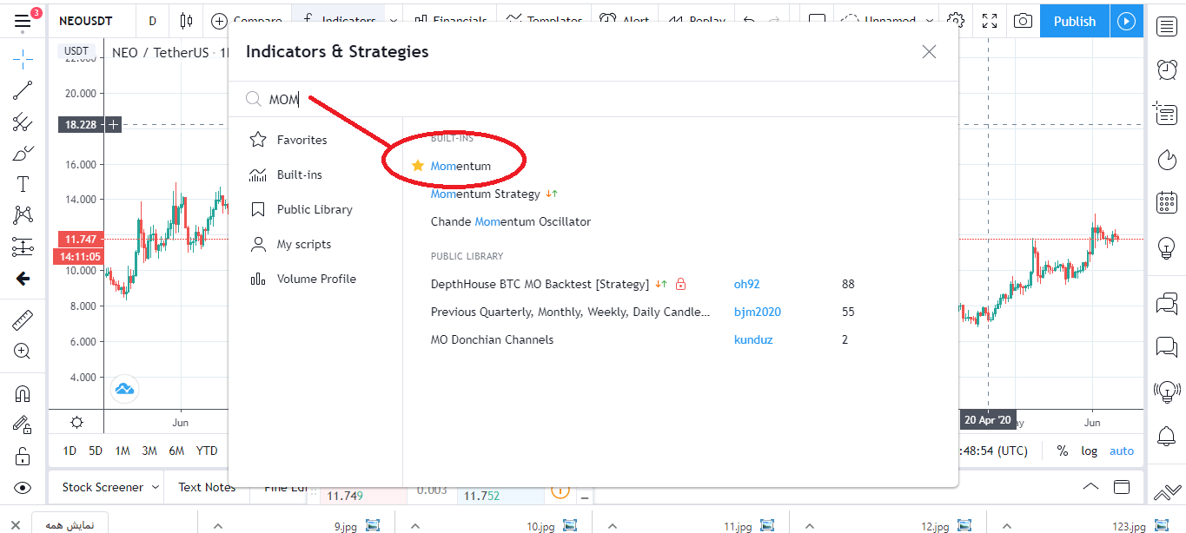Screen dimensions: 1186x533
Task: Collapse the bottom panel with the chevron
Action: (1091, 486)
